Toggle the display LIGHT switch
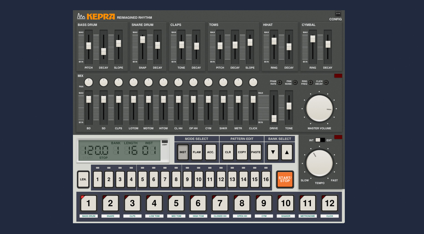Viewport: 424px width, 234px height. (x=165, y=142)
